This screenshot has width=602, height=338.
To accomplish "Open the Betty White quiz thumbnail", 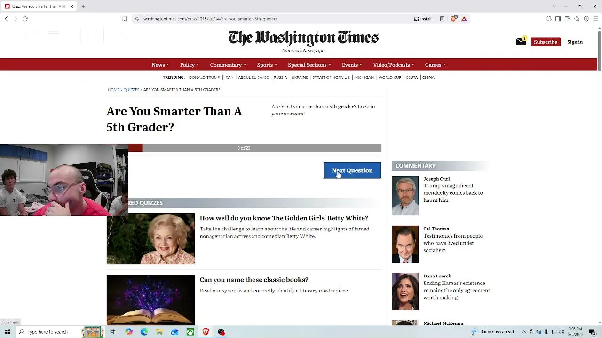I will (150, 238).
